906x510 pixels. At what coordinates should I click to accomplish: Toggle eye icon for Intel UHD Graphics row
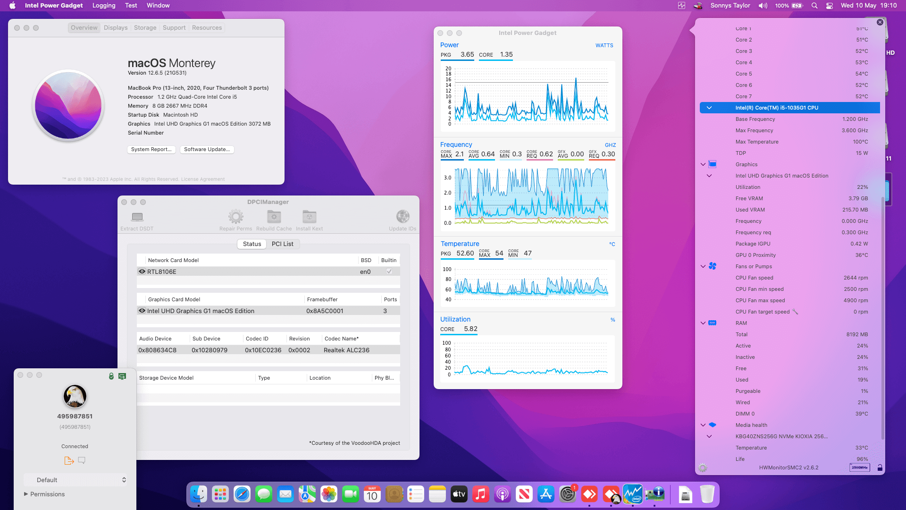point(142,311)
